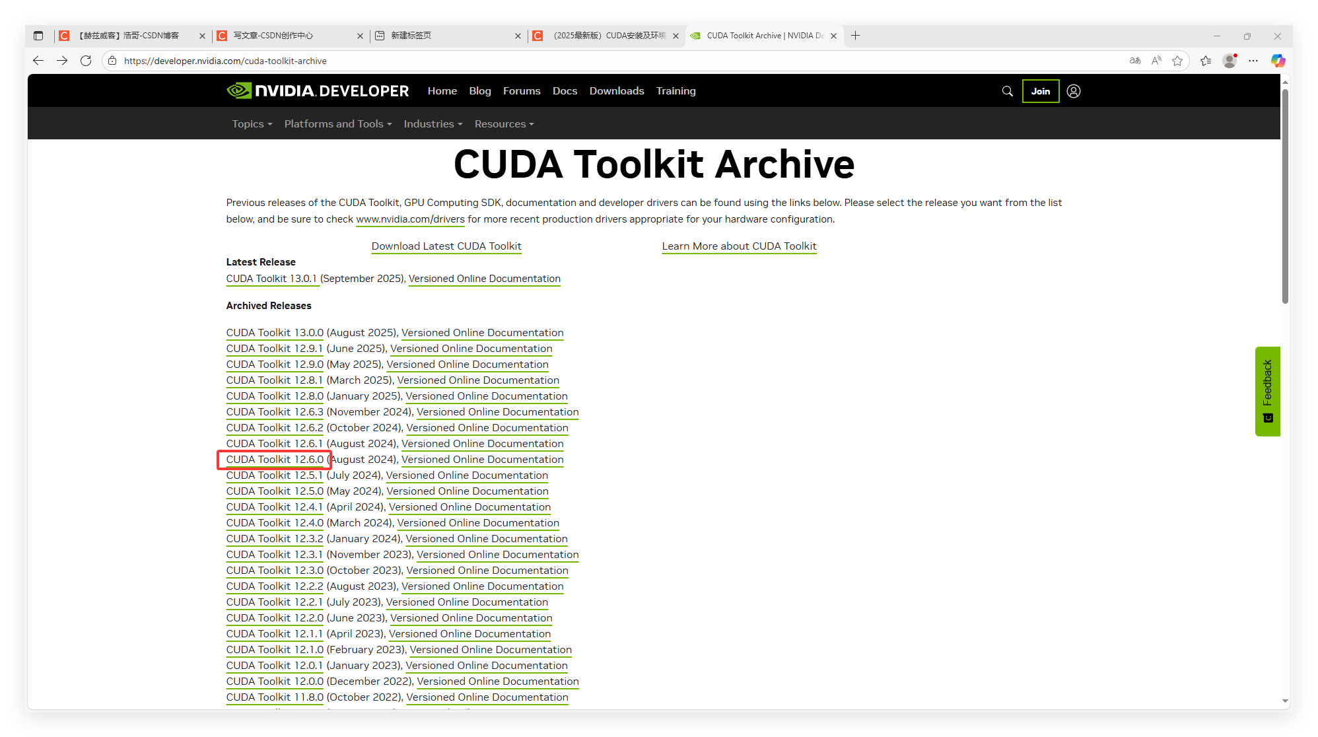This screenshot has height=737, width=1318.
Task: Open the favorites list icon
Action: tap(1206, 61)
